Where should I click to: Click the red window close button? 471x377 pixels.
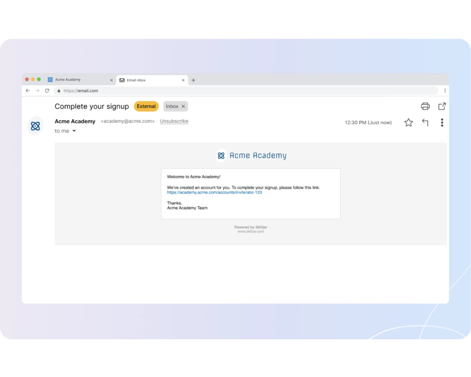pyautogui.click(x=27, y=79)
